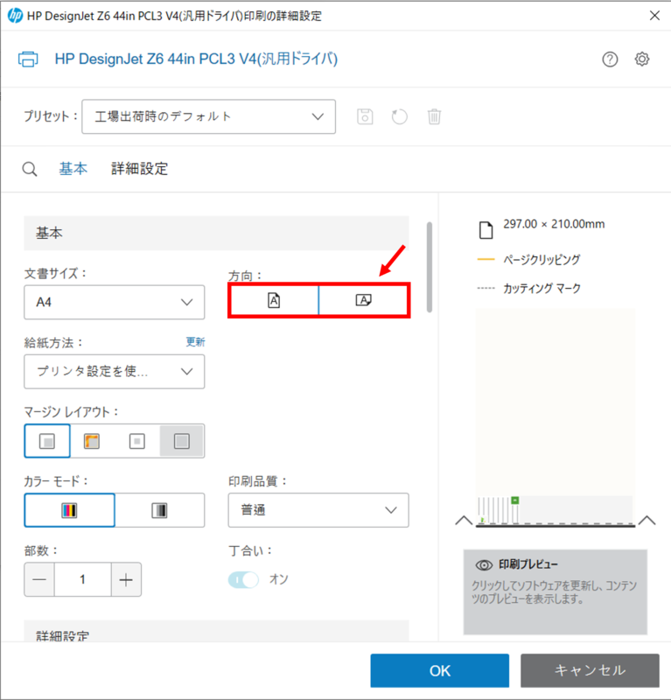Screen dimensions: 671x700
Task: Click the settings list vertical scrollbar
Action: point(430,267)
